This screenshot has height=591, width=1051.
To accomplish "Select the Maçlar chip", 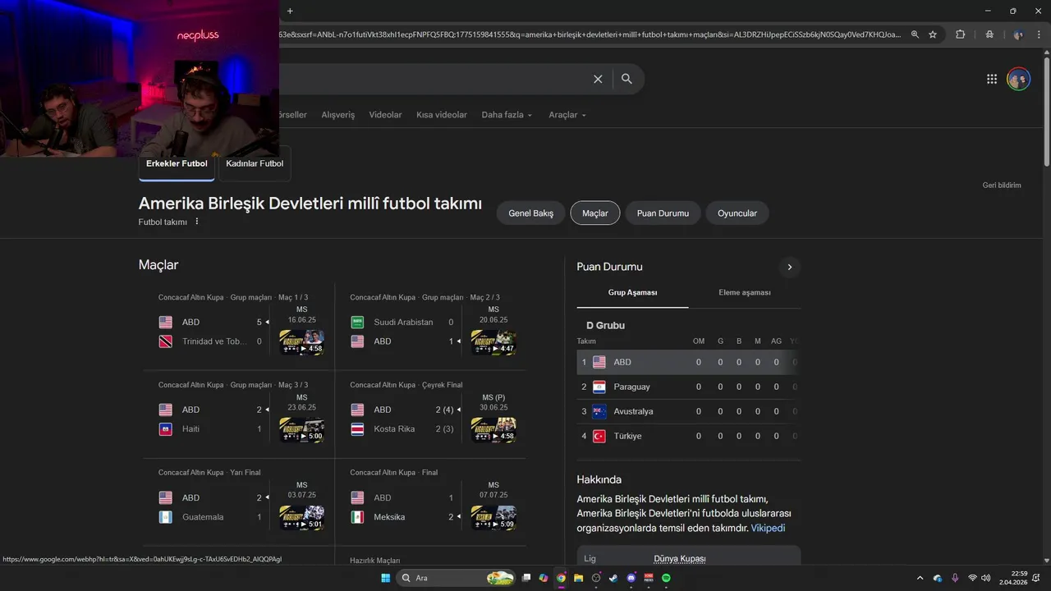I will pyautogui.click(x=595, y=213).
